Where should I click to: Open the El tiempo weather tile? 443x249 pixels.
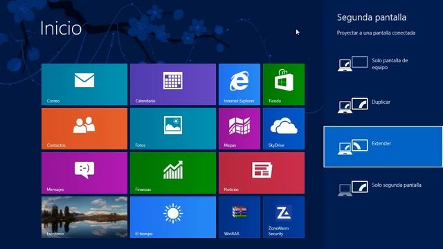[173, 217]
